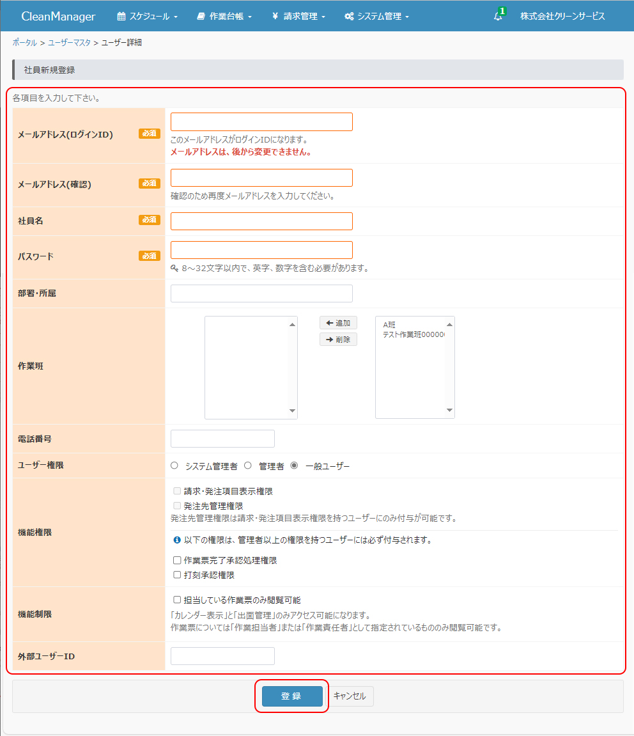Click the book icon beside 作業台帳
The image size is (634, 736).
point(201,17)
